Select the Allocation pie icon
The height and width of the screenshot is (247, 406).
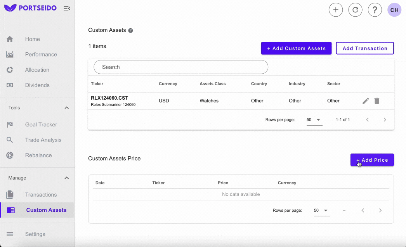10,70
